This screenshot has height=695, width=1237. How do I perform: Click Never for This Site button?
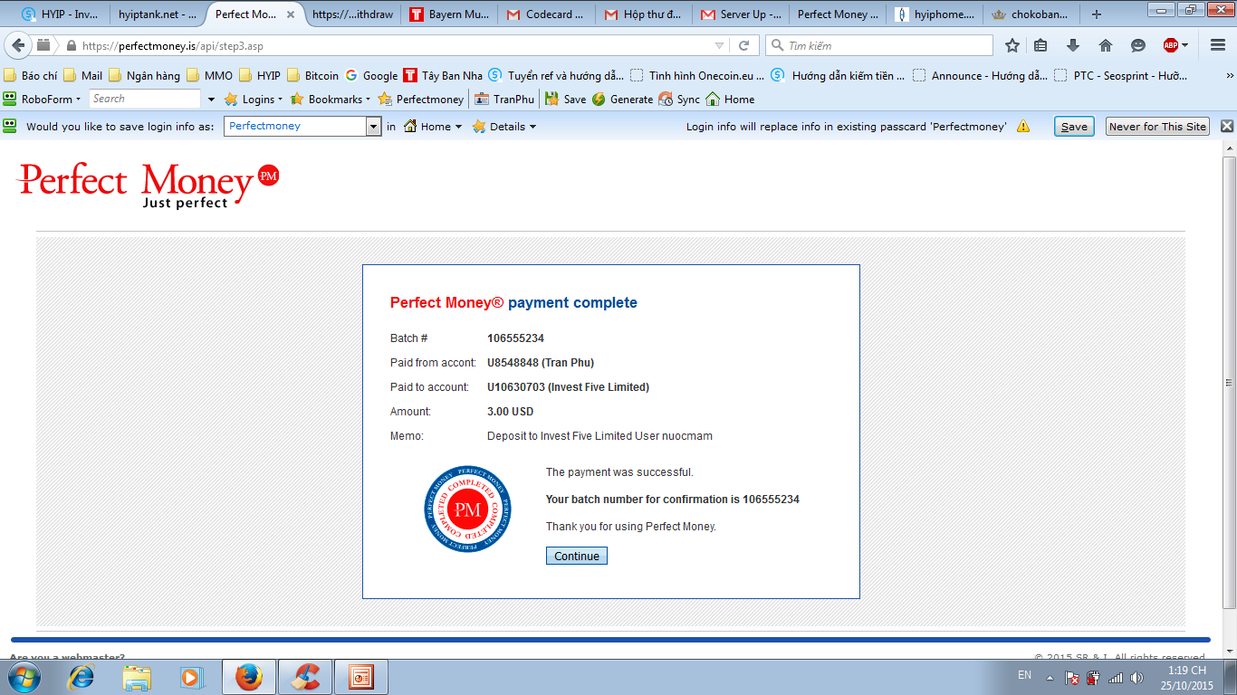click(x=1158, y=127)
